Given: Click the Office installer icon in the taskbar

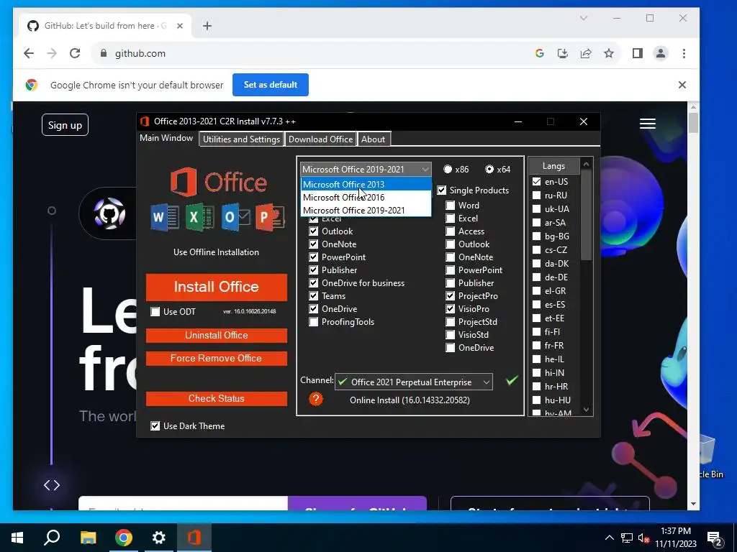Looking at the screenshot, I should 194,538.
